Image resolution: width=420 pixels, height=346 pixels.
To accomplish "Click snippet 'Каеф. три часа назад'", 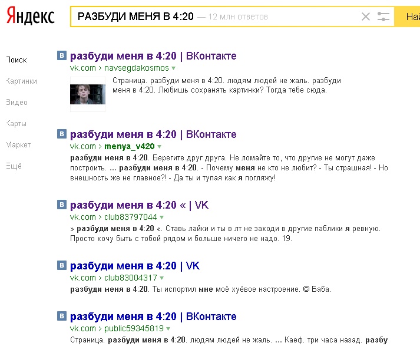I will coord(323,340).
